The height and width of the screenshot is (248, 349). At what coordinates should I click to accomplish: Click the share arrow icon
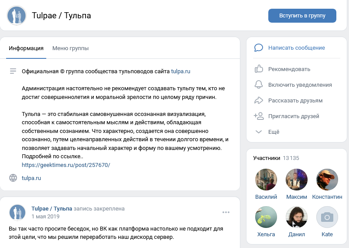pyautogui.click(x=259, y=100)
